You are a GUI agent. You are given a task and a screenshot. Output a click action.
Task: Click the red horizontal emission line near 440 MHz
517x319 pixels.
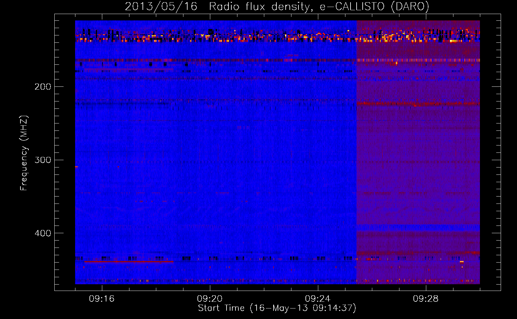[x=129, y=262]
